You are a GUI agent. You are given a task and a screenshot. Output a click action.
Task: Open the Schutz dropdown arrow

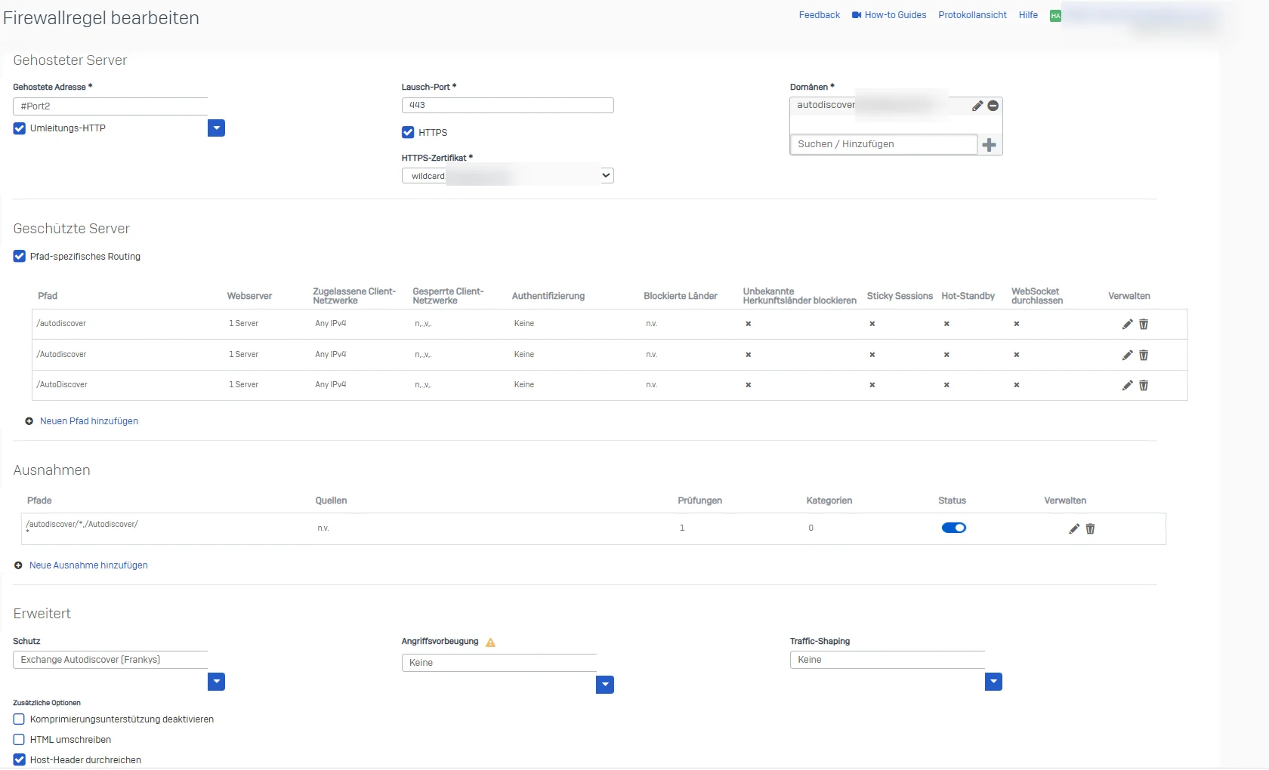216,682
